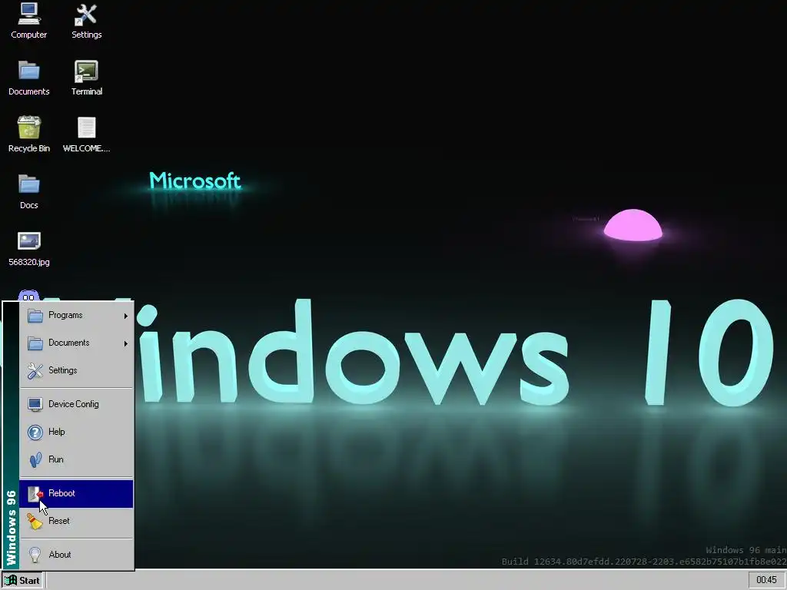The width and height of the screenshot is (787, 590).
Task: Select Run in the Start menu
Action: click(76, 459)
